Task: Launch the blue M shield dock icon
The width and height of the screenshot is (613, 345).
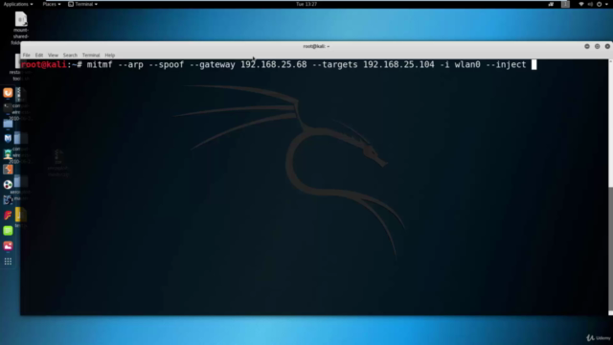Action: (x=8, y=138)
